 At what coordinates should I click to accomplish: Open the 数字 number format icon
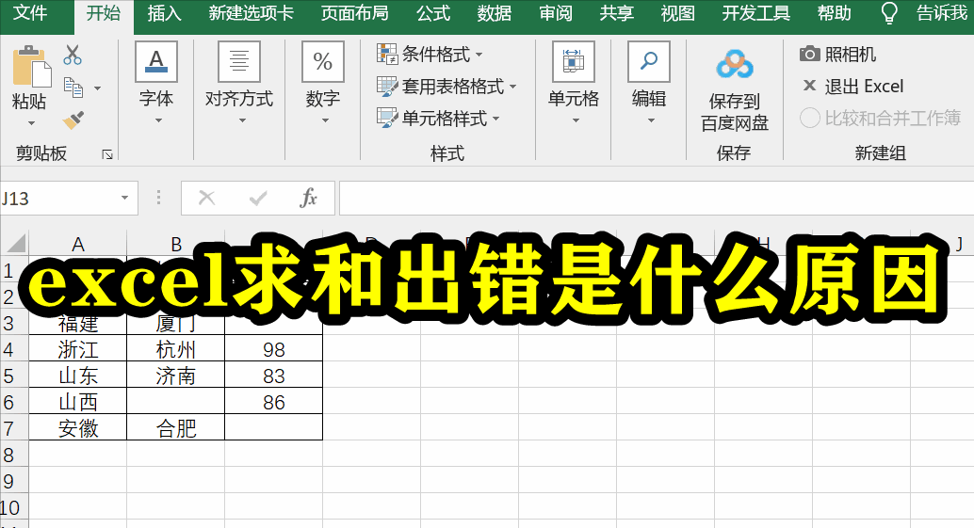(x=322, y=62)
